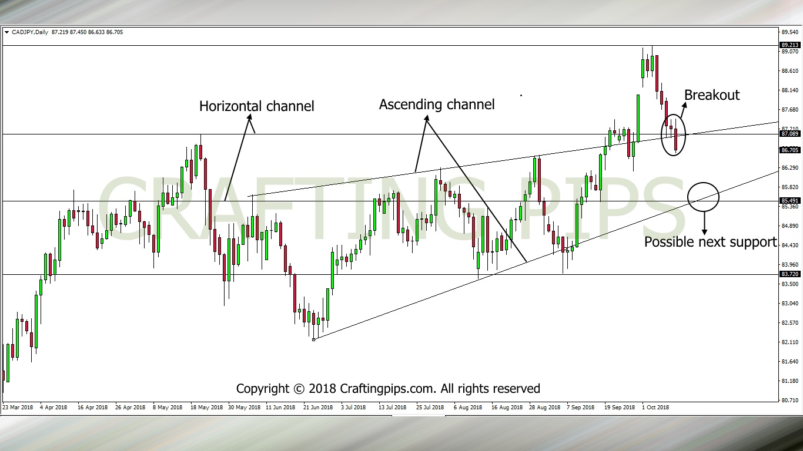Click the 83.720 horizontal line price tag
The width and height of the screenshot is (803, 451).
pyautogui.click(x=789, y=274)
